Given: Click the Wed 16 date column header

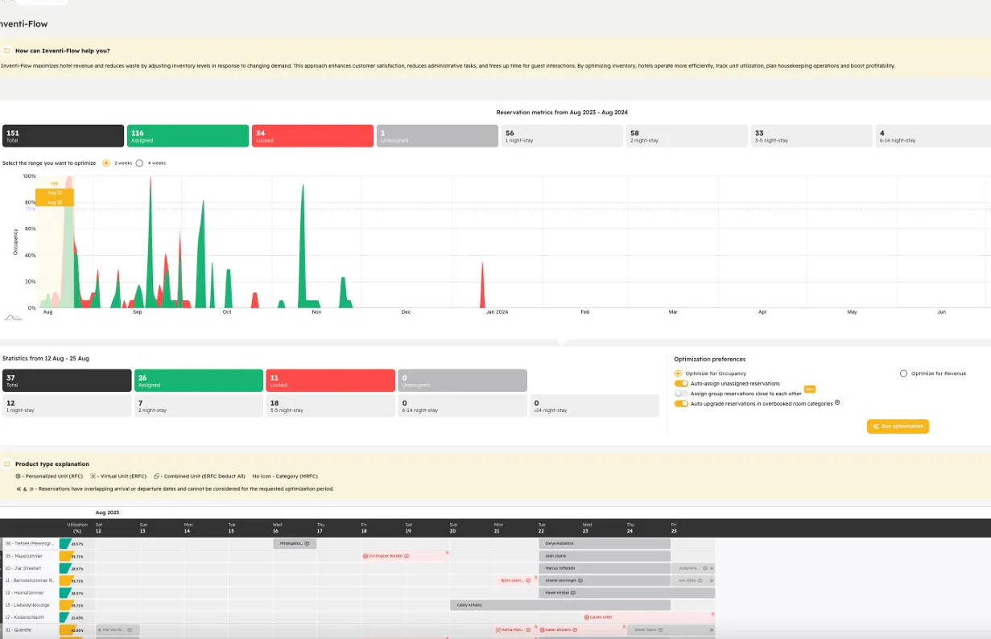Looking at the screenshot, I should tap(278, 527).
